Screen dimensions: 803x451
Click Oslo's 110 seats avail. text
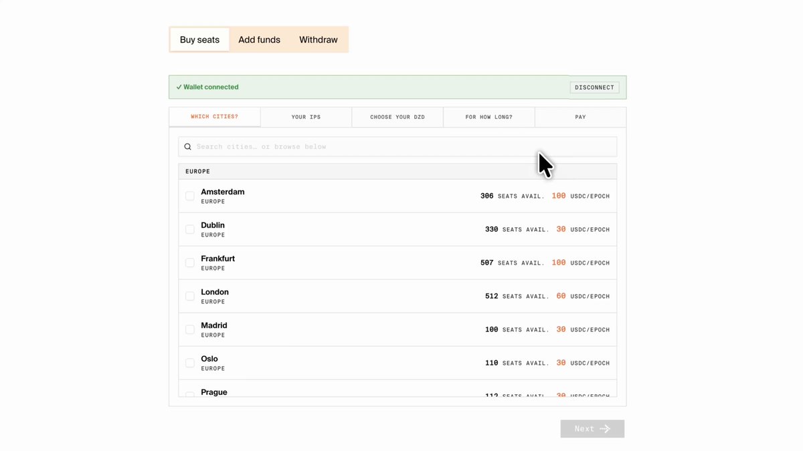[517, 363]
